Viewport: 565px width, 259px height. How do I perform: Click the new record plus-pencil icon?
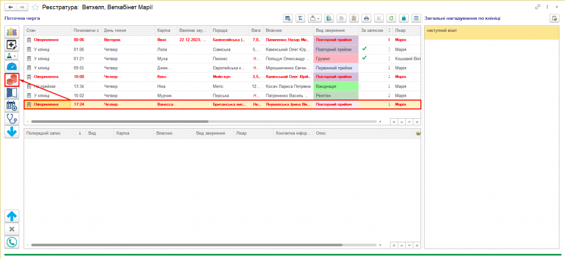pos(12,45)
